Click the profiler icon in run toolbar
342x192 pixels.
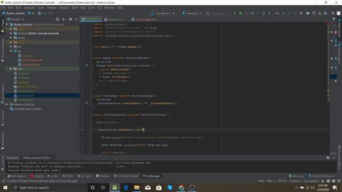point(252,13)
